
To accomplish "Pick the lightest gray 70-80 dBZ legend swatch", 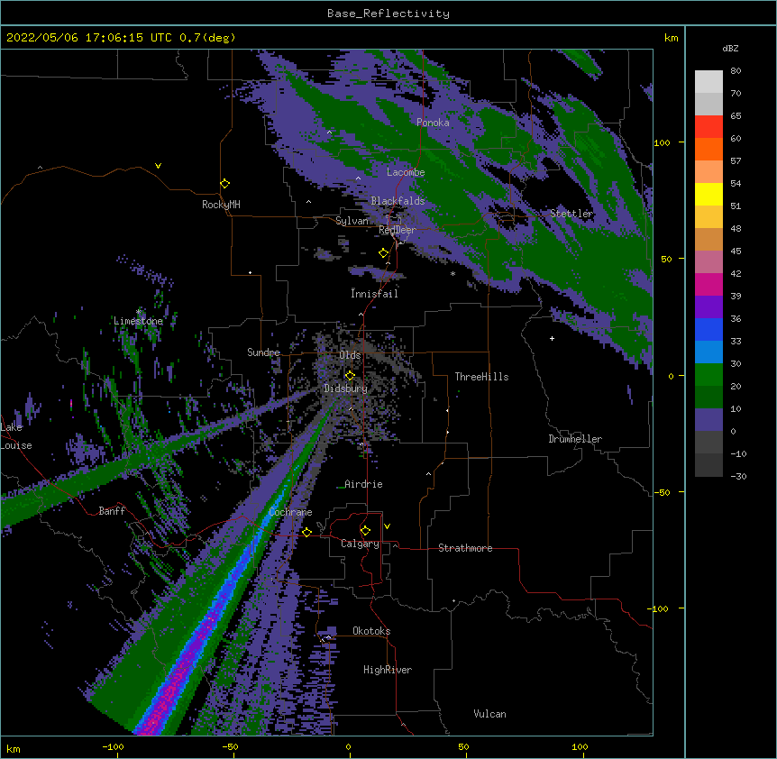I will tap(708, 82).
